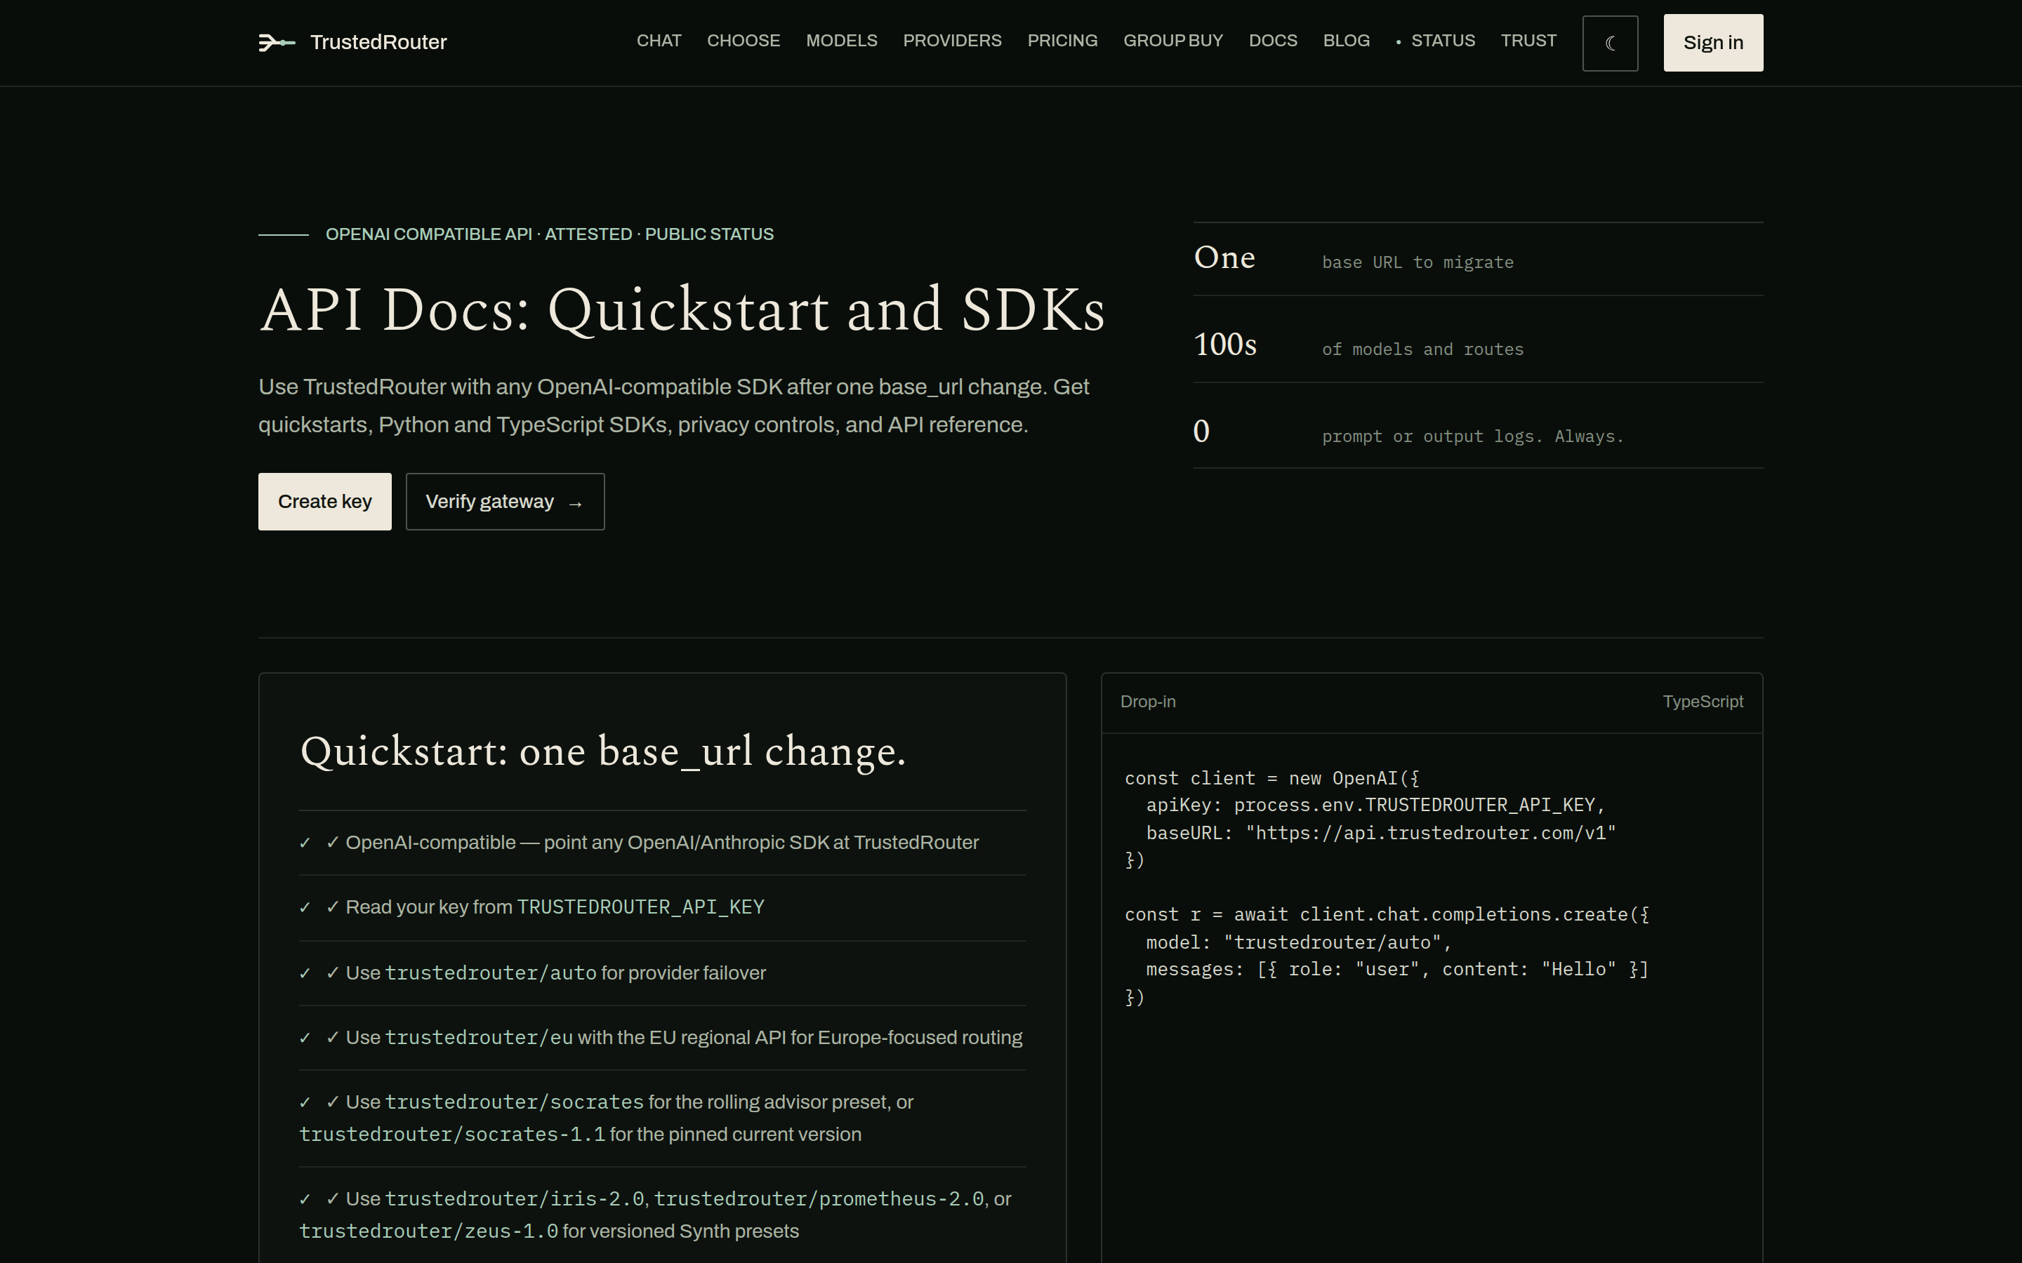Screen dimensions: 2022x1263
Task: Click the 'OpenAI-compatible — point any' list item
Action: click(663, 843)
